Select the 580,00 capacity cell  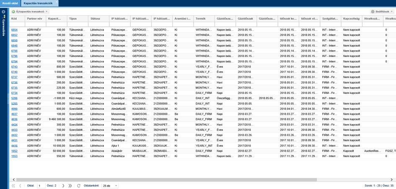pos(57,77)
